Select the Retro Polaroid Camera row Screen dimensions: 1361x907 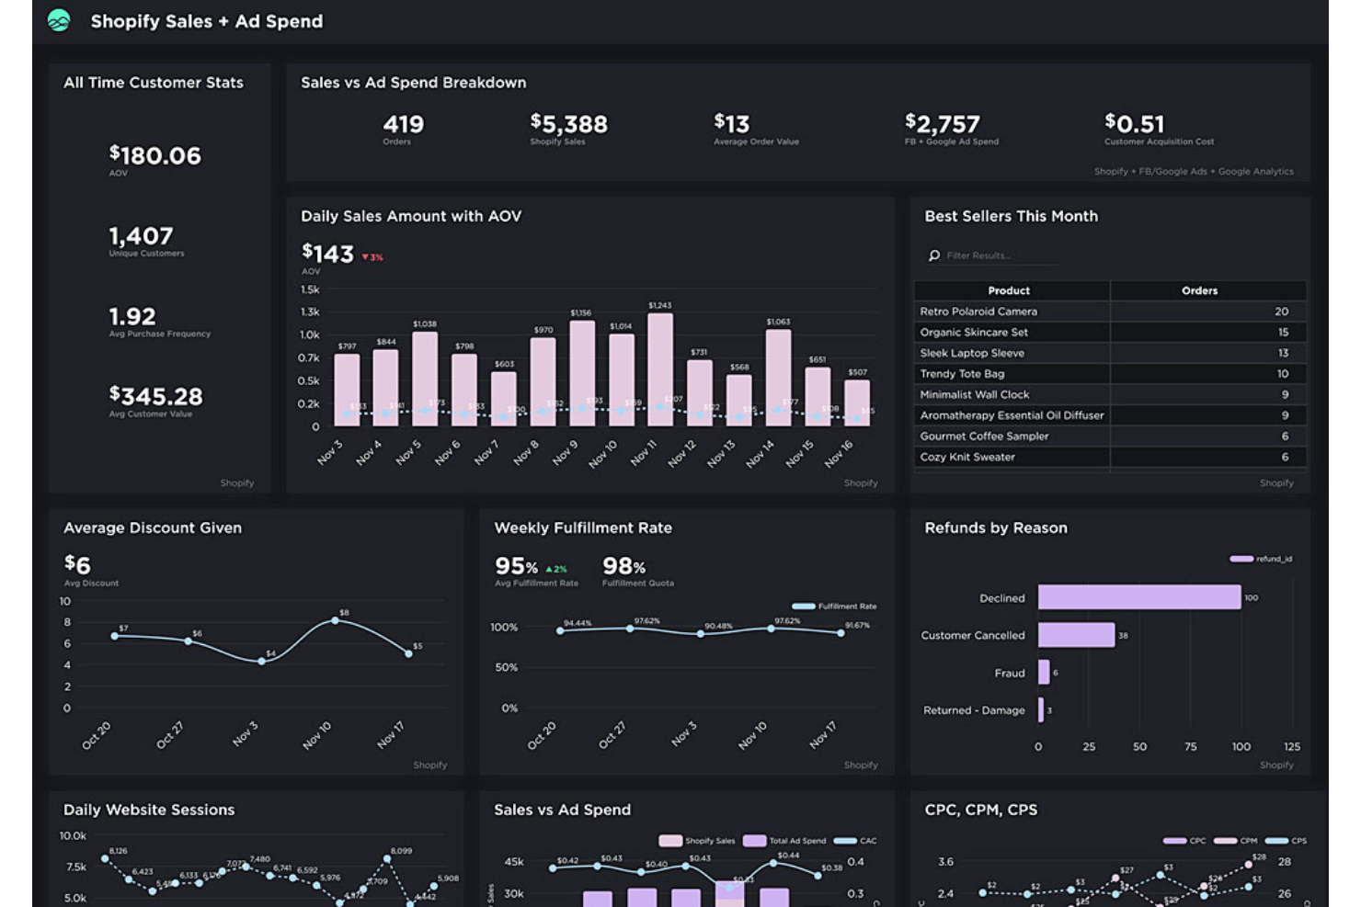click(x=1110, y=312)
